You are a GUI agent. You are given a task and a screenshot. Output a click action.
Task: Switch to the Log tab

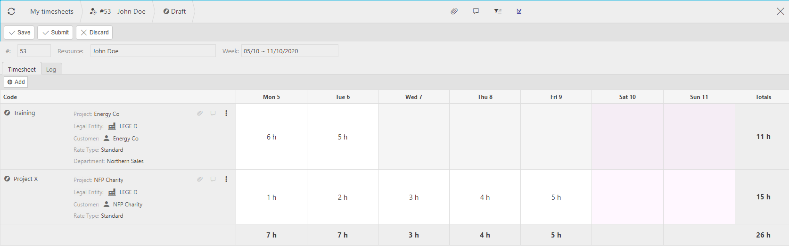click(x=51, y=69)
